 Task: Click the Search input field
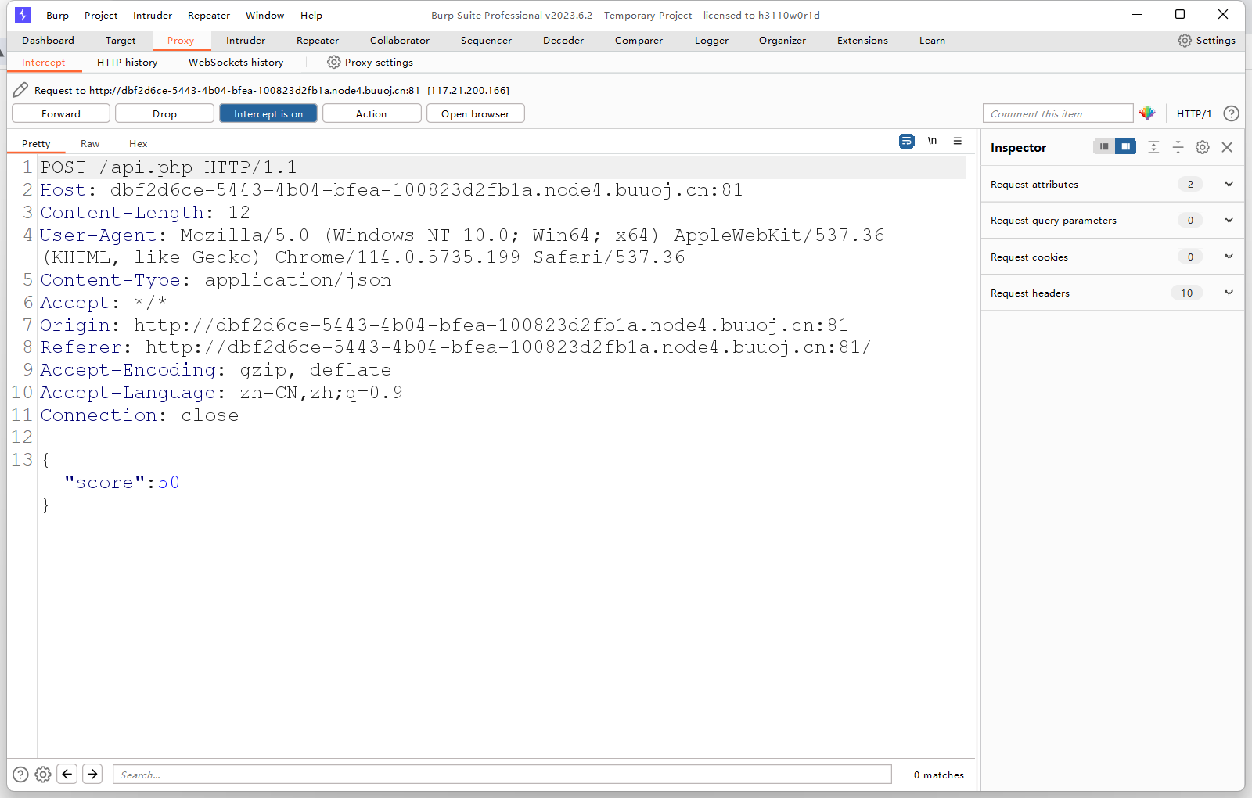502,775
